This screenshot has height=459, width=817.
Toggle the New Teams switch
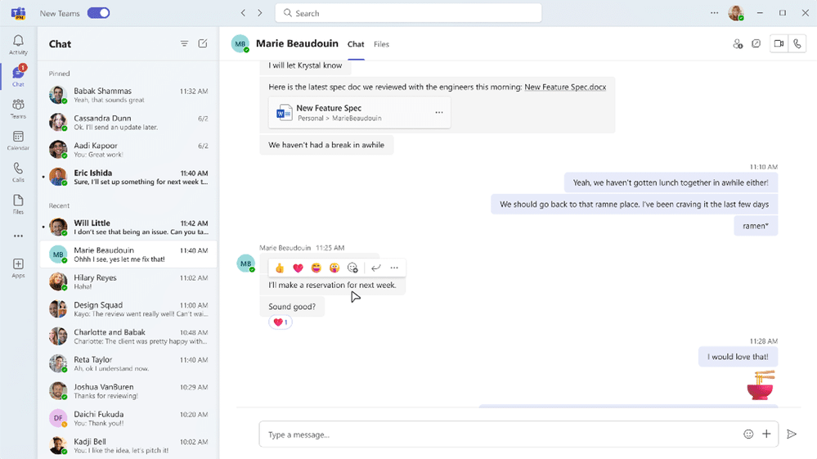pyautogui.click(x=98, y=13)
